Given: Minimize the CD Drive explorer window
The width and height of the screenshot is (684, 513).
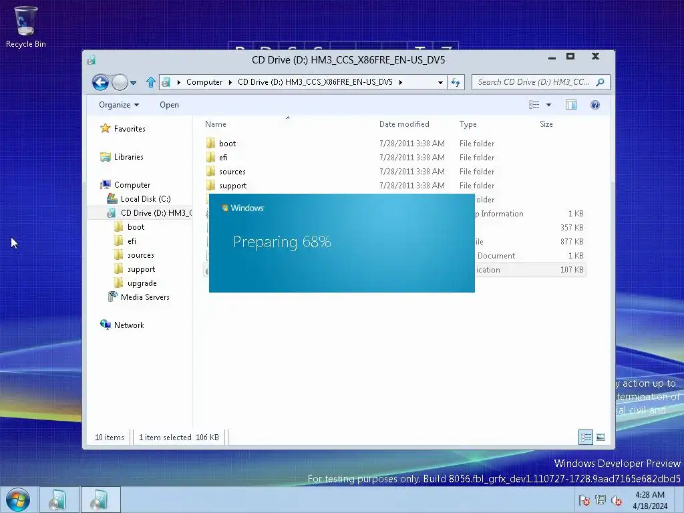Looking at the screenshot, I should (552, 57).
